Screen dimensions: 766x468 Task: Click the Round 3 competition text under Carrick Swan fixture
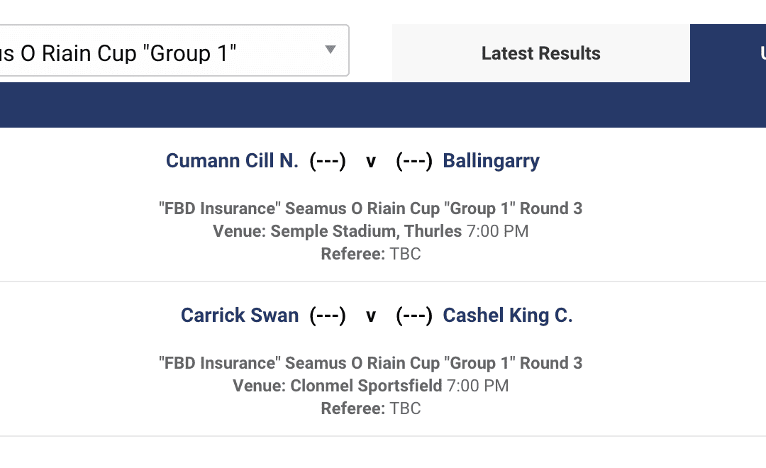(x=370, y=363)
